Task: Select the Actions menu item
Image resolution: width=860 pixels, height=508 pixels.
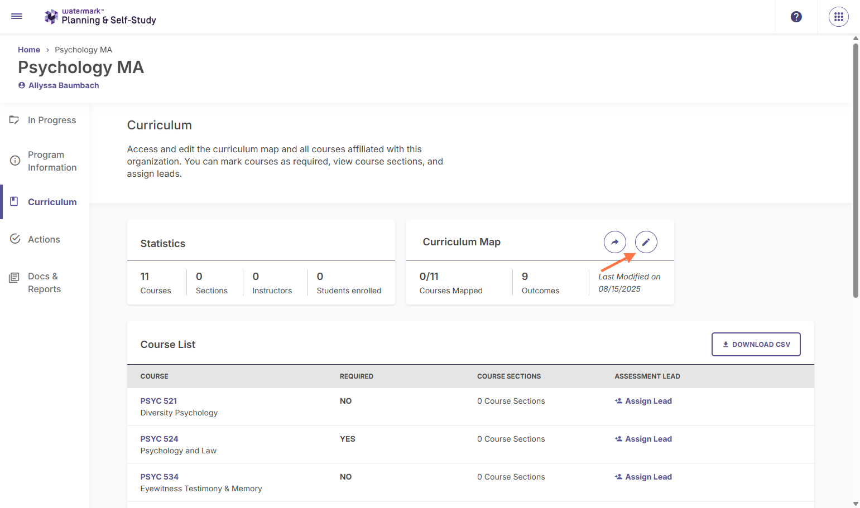Action: 44,239
